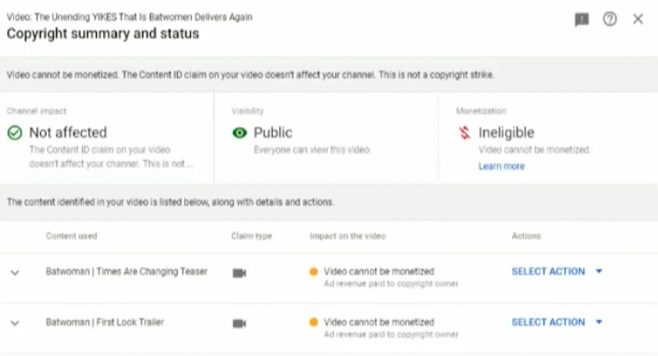This screenshot has width=658, height=356.
Task: Open Select Action dropdown for Times Are Changing Teaser
Action: click(557, 271)
